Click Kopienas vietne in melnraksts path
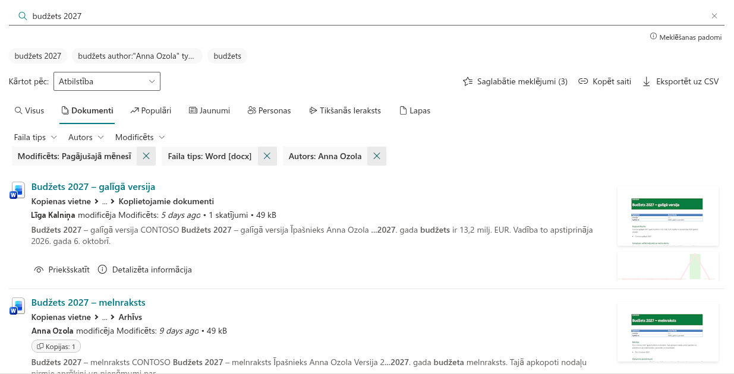Image resolution: width=734 pixels, height=374 pixels. click(x=61, y=317)
